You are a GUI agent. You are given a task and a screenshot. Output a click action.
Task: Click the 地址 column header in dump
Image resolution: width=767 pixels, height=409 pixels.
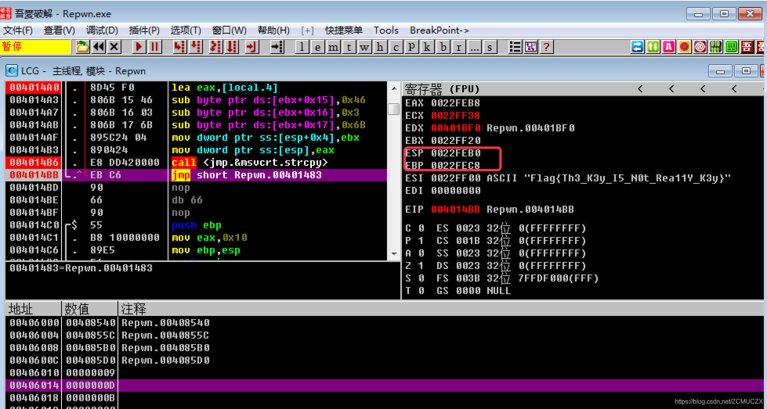[34, 309]
